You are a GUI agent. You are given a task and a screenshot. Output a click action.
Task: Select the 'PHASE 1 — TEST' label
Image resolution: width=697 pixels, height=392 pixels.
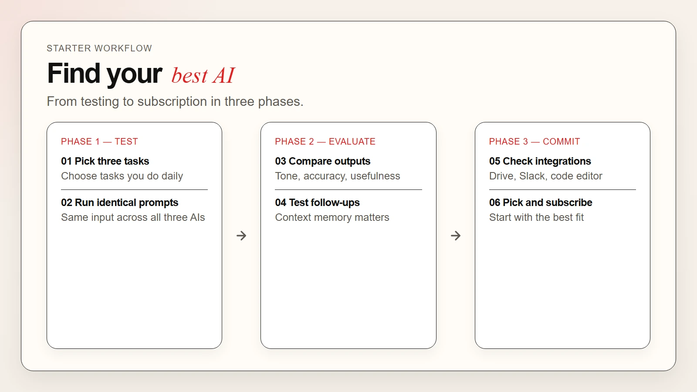(x=99, y=142)
